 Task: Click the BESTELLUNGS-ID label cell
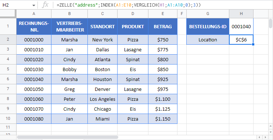pyautogui.click(x=208, y=26)
